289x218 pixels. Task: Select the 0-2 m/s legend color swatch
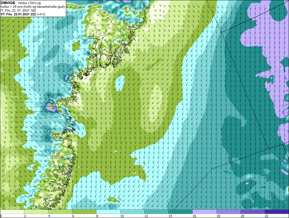point(12,212)
